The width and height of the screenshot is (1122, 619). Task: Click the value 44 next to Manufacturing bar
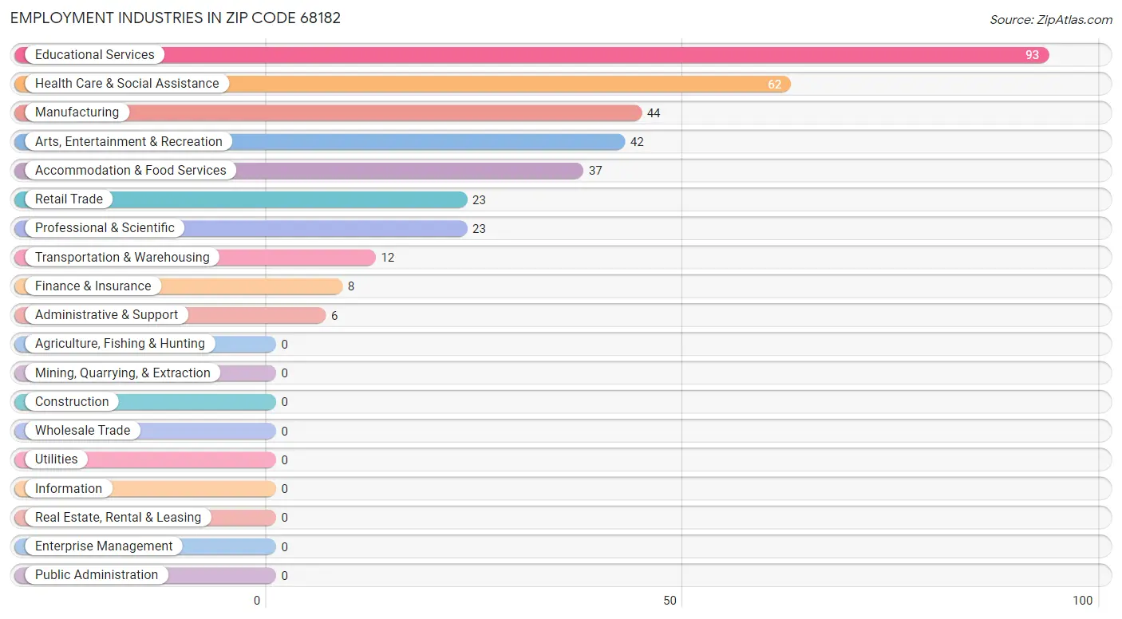tap(654, 113)
